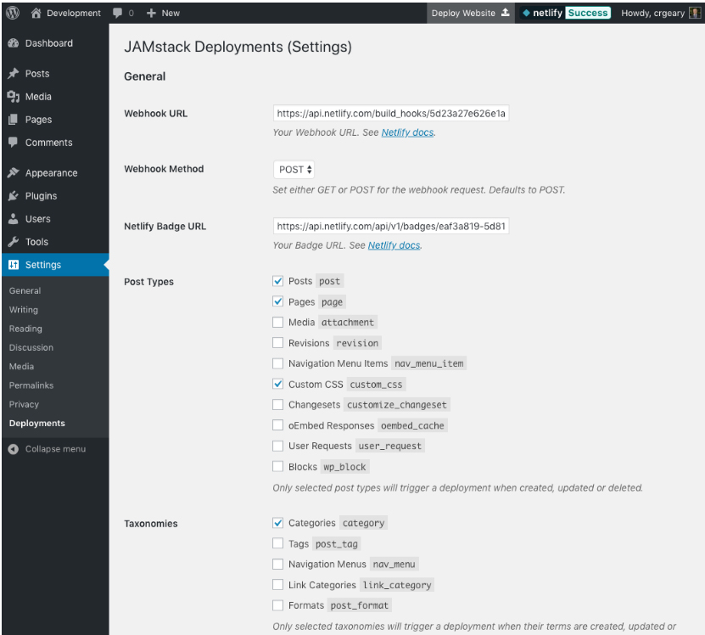This screenshot has height=635, width=705.
Task: Click the Posts pushpin icon in sidebar
Action: (14, 74)
